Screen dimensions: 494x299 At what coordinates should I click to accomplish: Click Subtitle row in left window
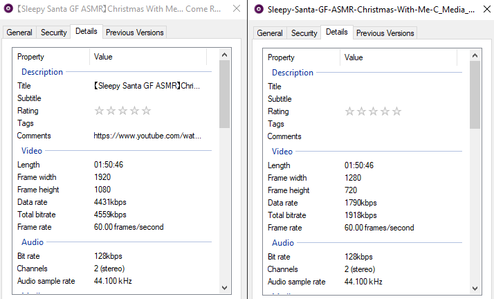click(x=112, y=98)
